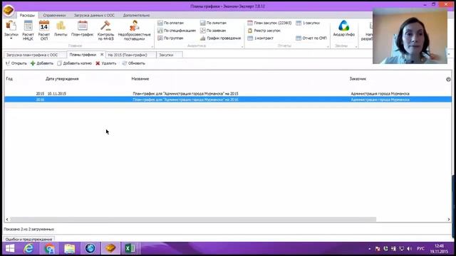The height and width of the screenshot is (256, 456).
Task: Click the application menu orb
Action: point(9,10)
